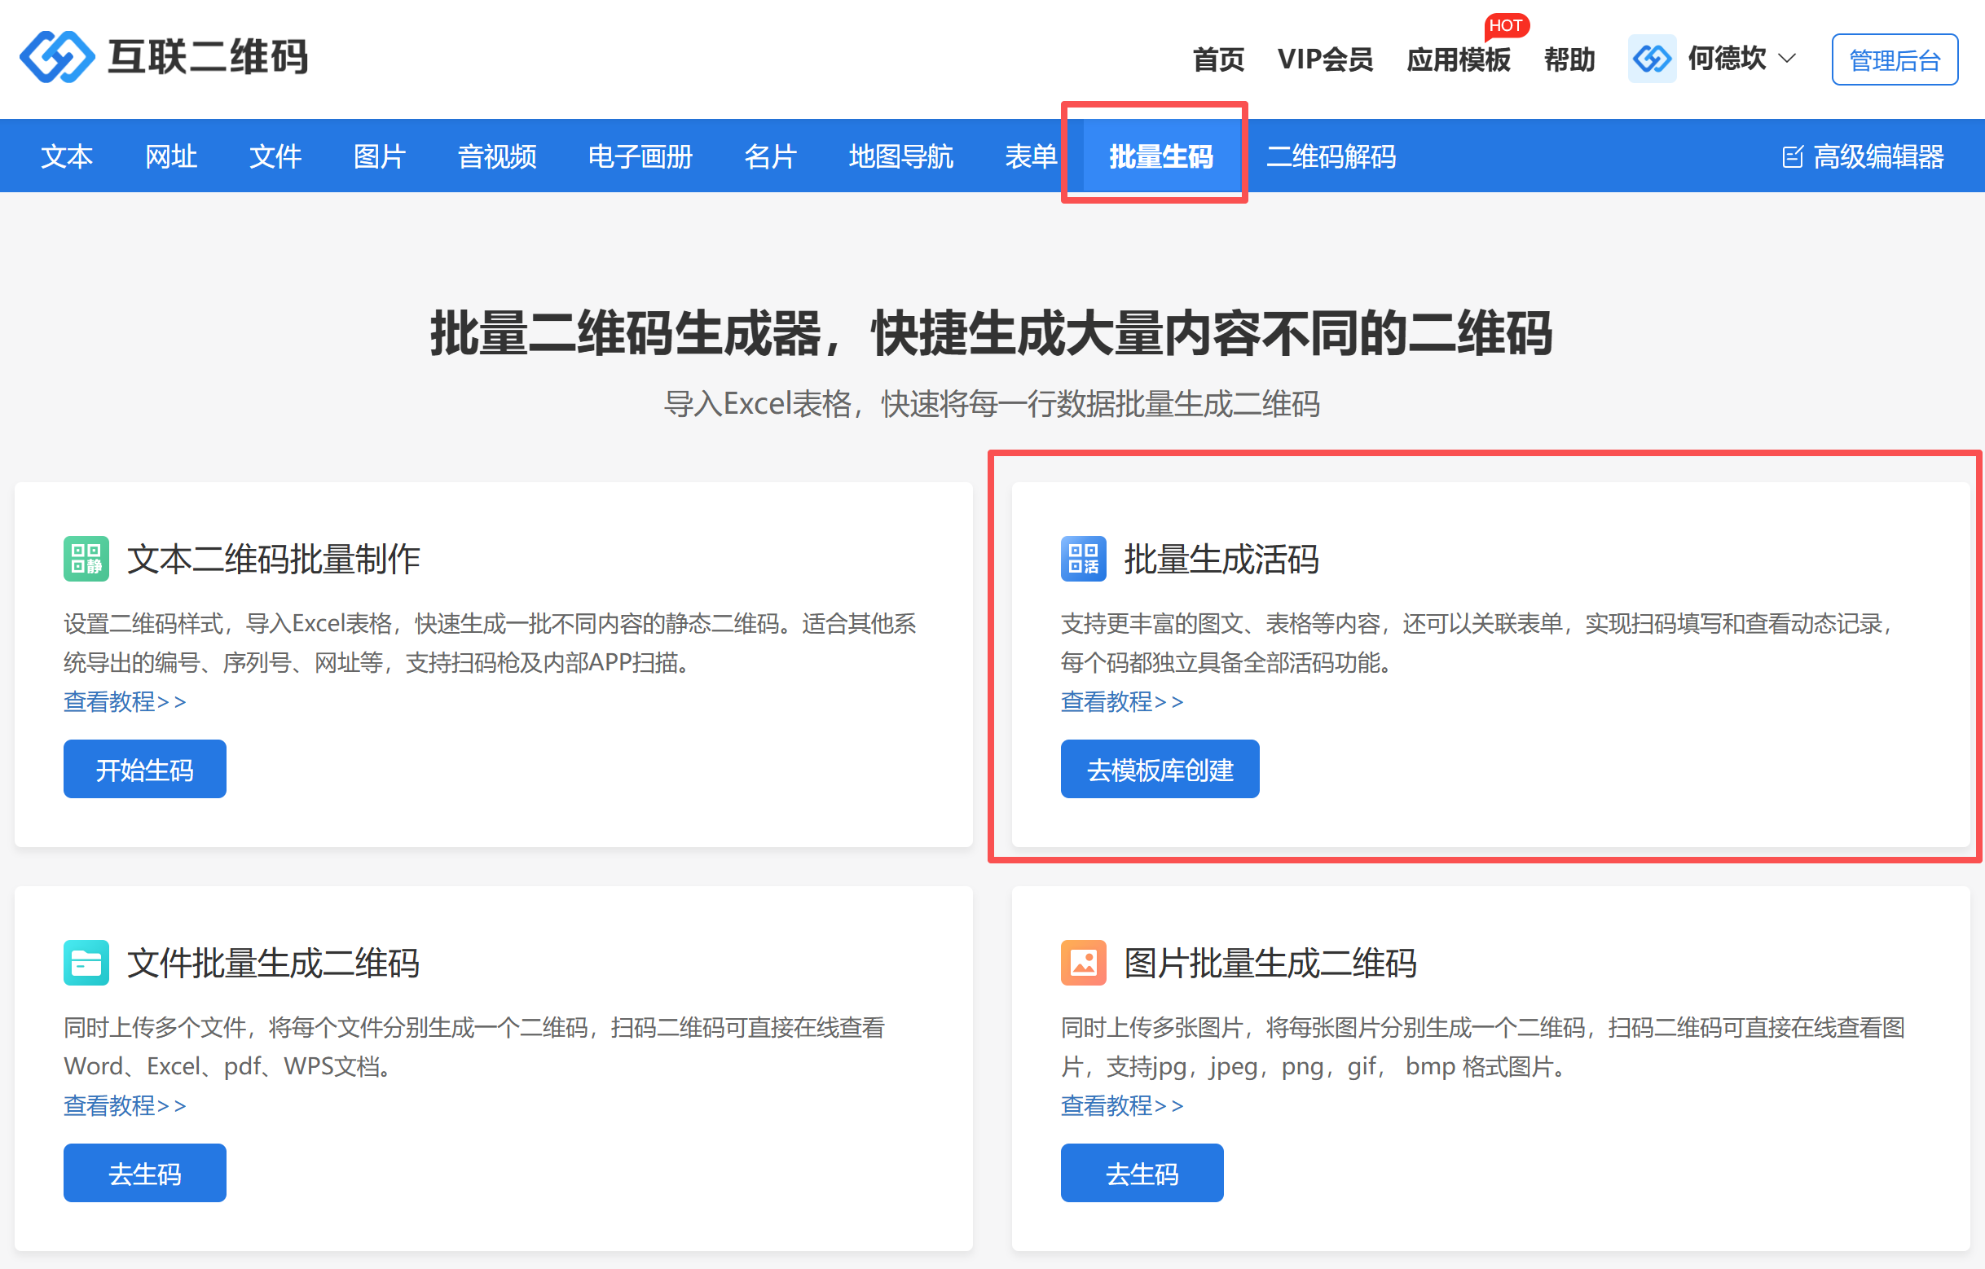Image resolution: width=1985 pixels, height=1269 pixels.
Task: Open the 首页 home page
Action: pyautogui.click(x=1217, y=59)
